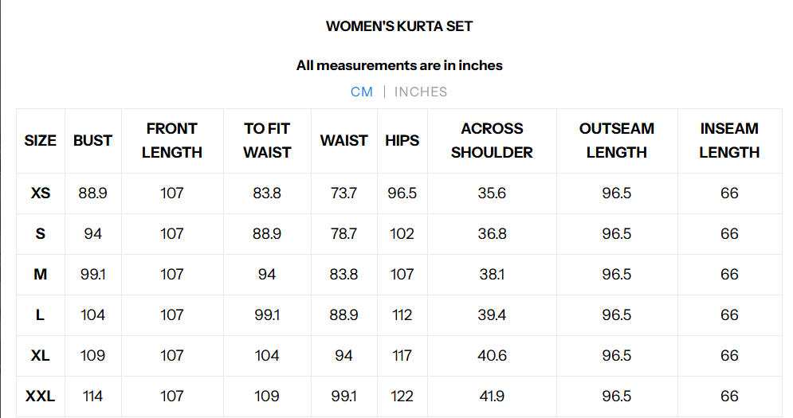This screenshot has width=793, height=418.
Task: Click the Women's Kurta Set title
Action: coord(399,26)
